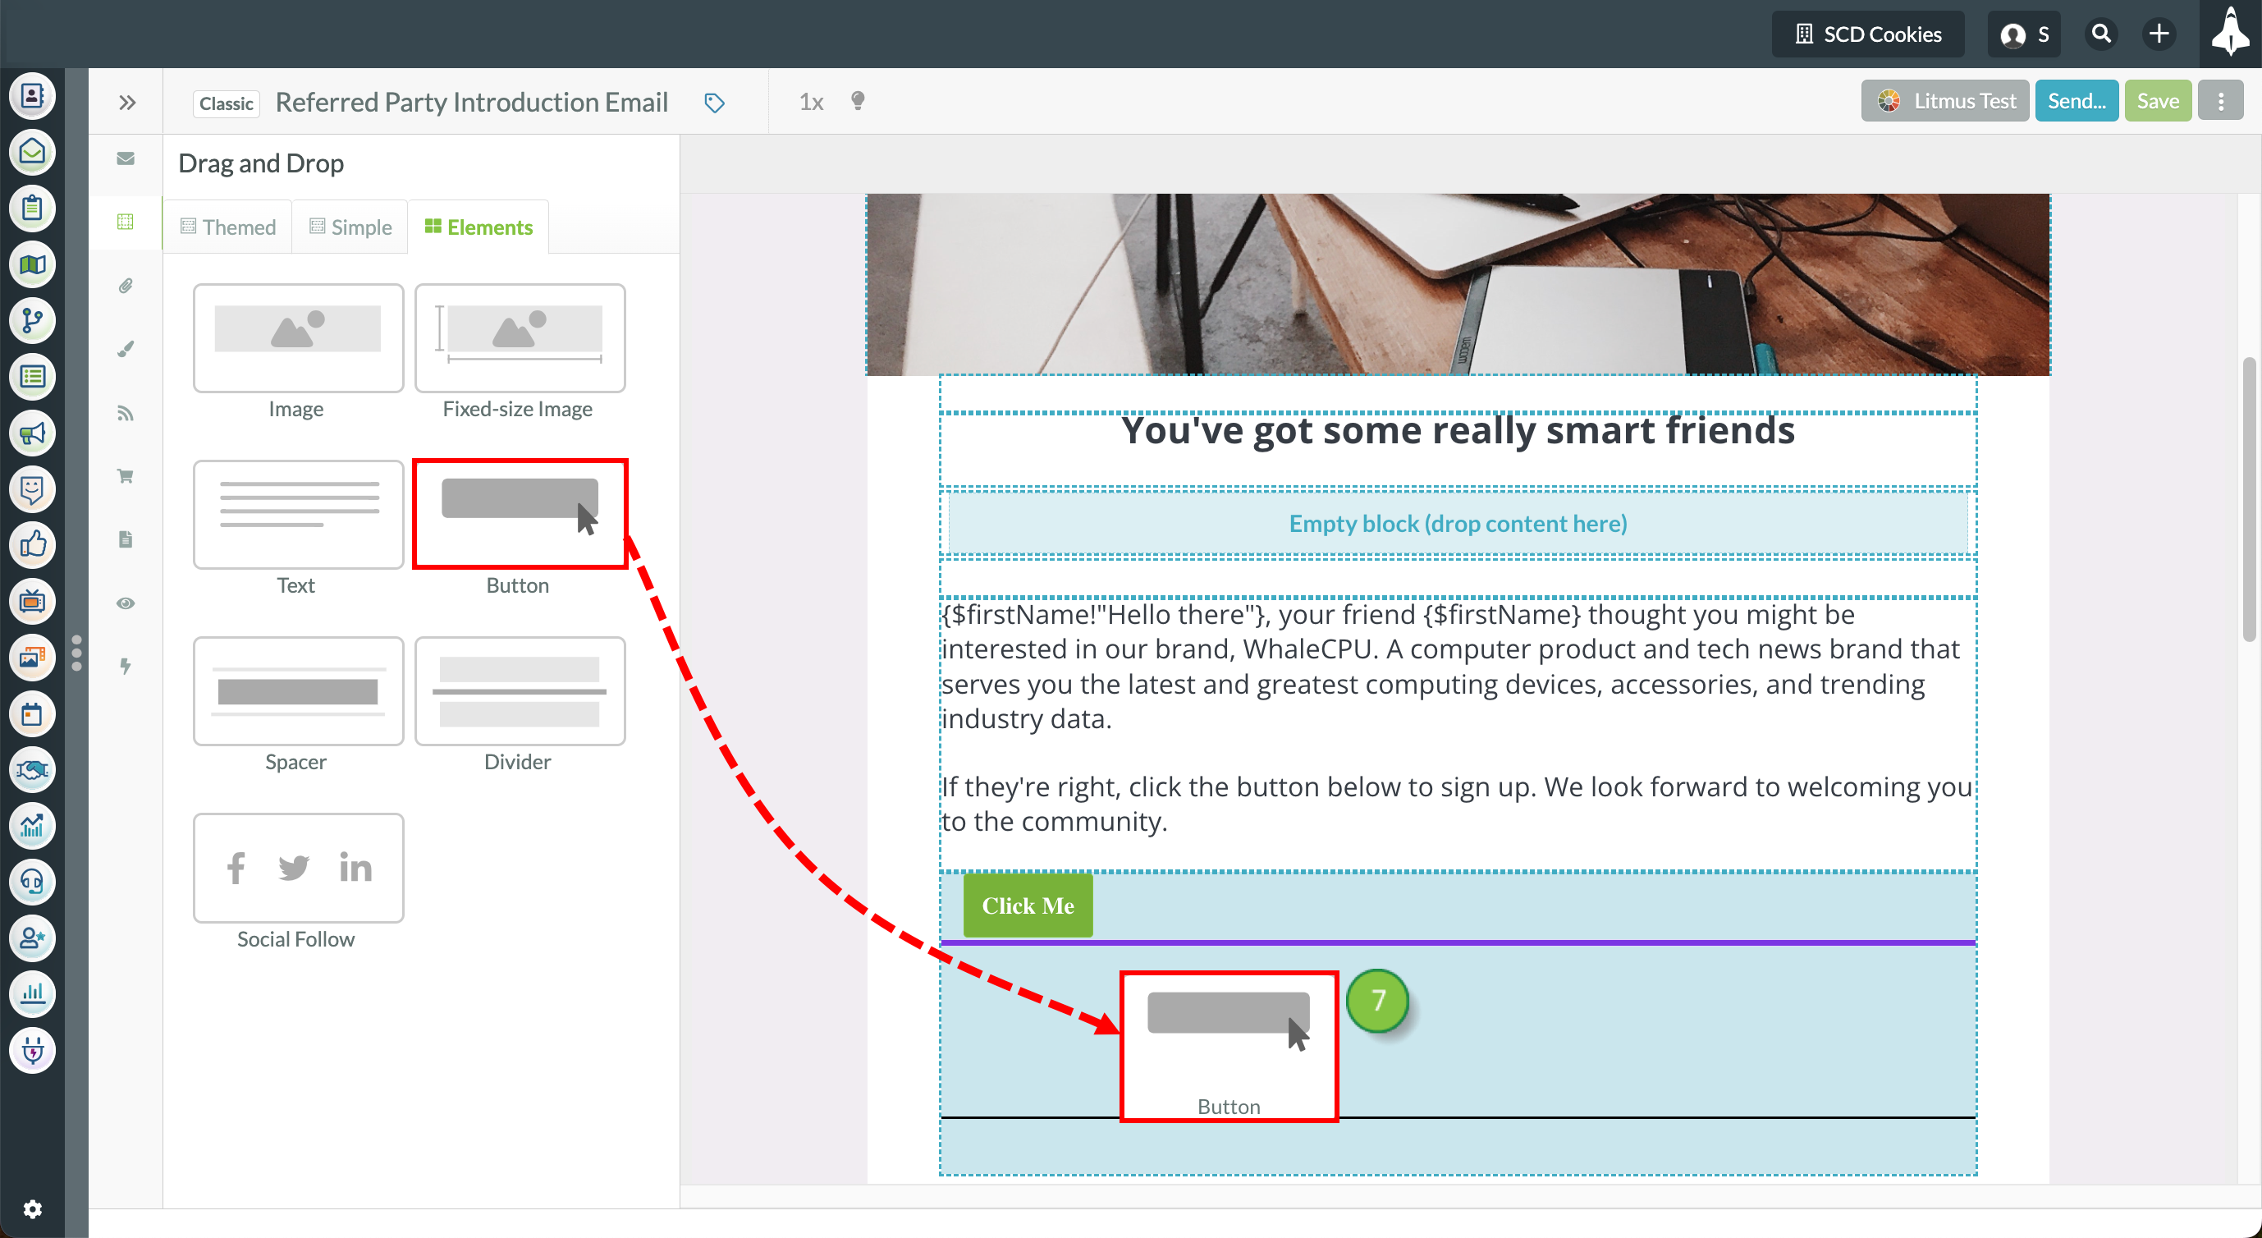Select the Button element tile
The width and height of the screenshot is (2262, 1238).
click(520, 514)
